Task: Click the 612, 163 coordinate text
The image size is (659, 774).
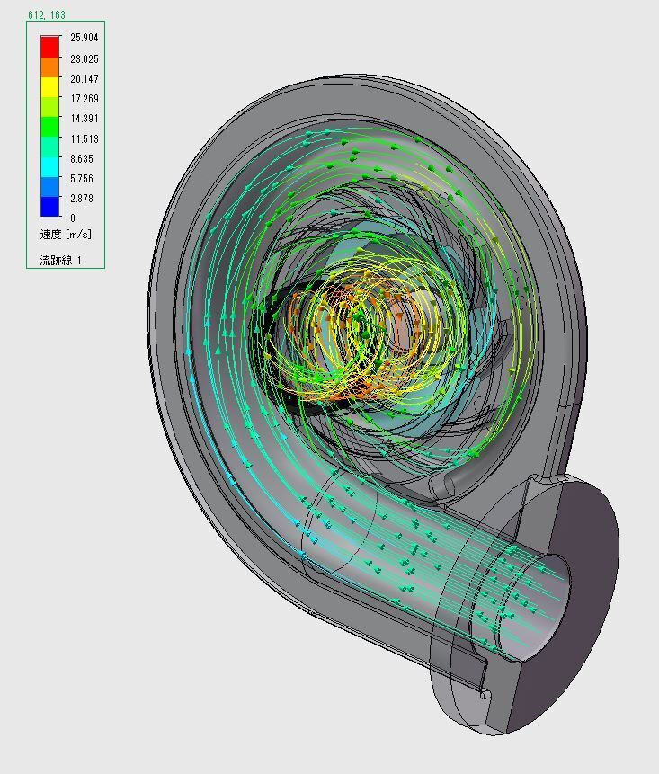Action: click(x=46, y=15)
